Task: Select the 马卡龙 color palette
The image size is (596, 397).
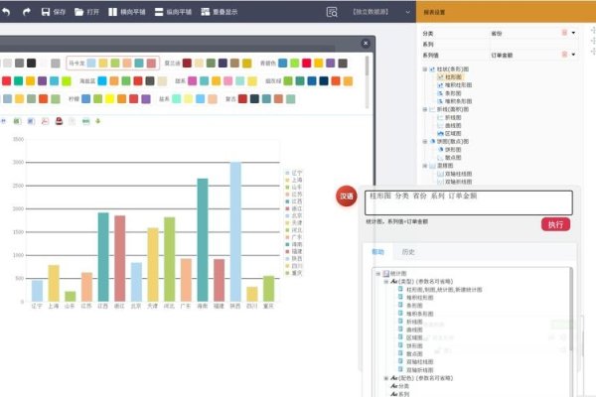Action: (x=112, y=64)
